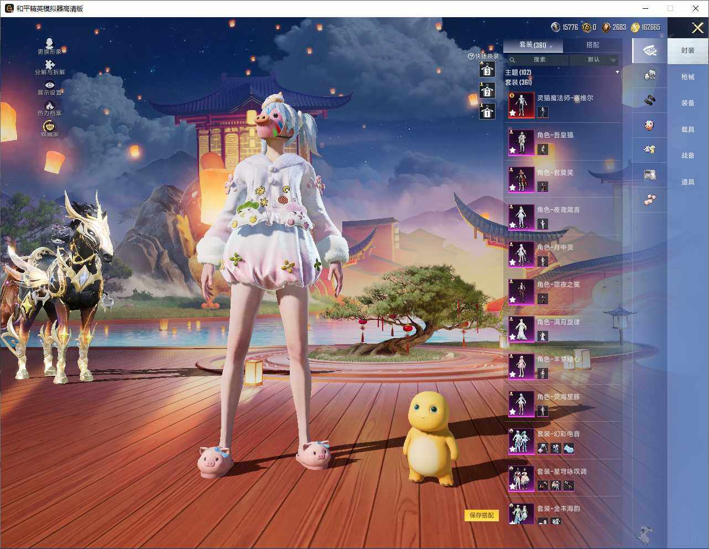This screenshot has width=709, height=549.
Task: Click the 162665 gold coin balance
Action: click(646, 27)
